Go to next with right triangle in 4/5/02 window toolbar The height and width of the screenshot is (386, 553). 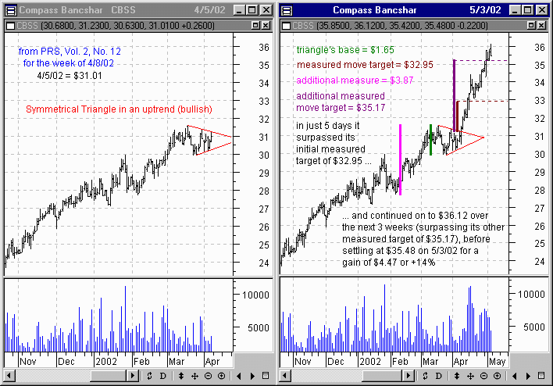[252, 376]
